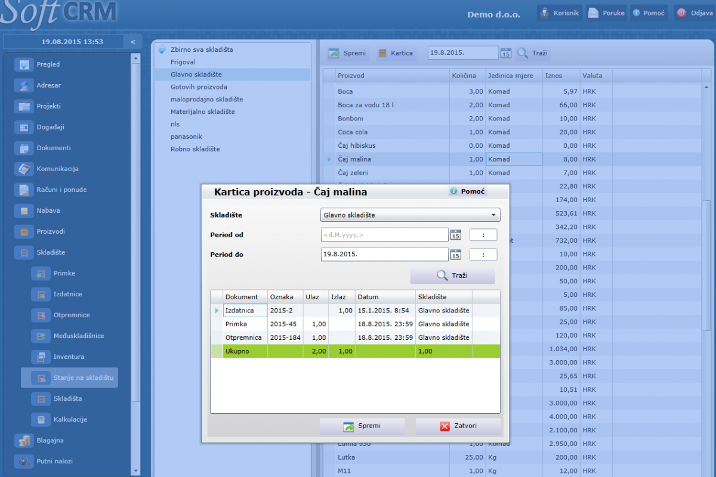Open Kartica from the main toolbar
Viewport: 716px width, 477px height.
396,53
